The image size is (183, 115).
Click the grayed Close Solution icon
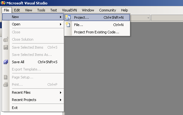[x=6, y=39]
